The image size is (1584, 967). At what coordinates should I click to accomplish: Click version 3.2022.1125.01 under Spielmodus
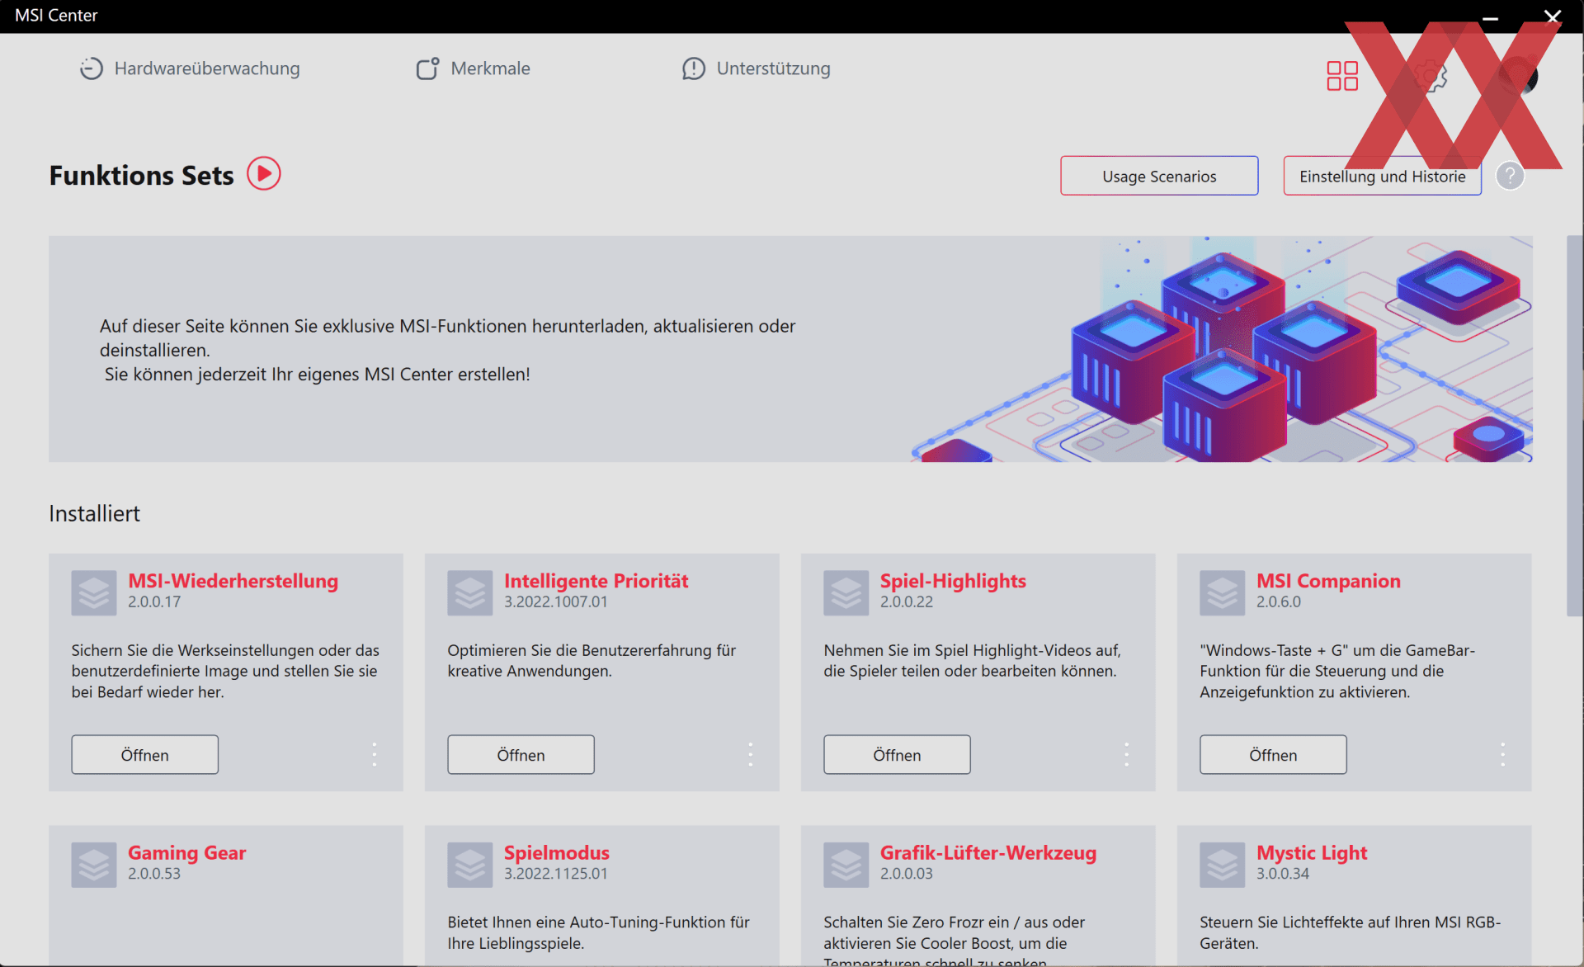point(556,874)
